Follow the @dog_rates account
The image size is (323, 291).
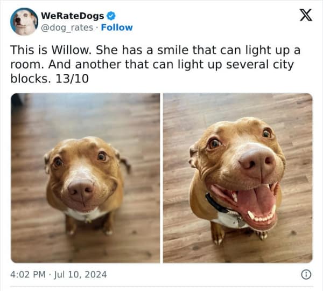click(117, 27)
